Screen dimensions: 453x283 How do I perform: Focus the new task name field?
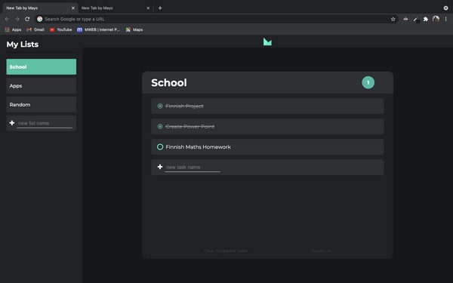193,168
